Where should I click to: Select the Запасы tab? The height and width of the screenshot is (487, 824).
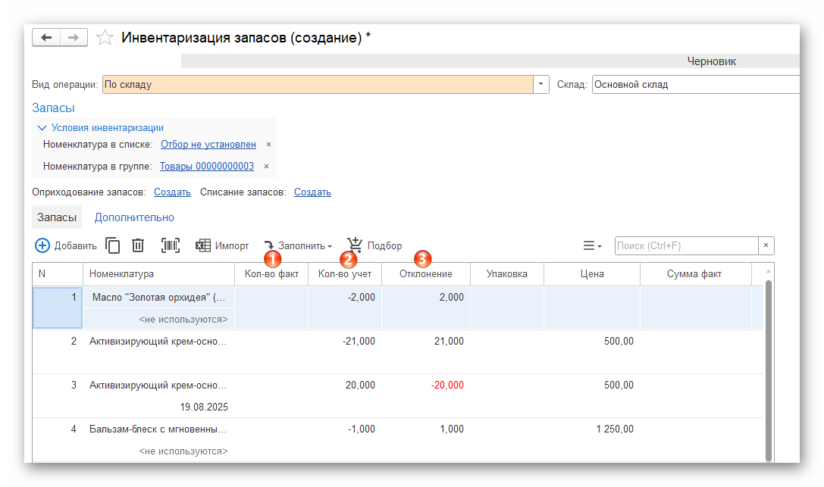(x=57, y=217)
